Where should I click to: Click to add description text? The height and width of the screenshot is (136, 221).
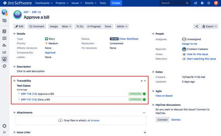31,71
